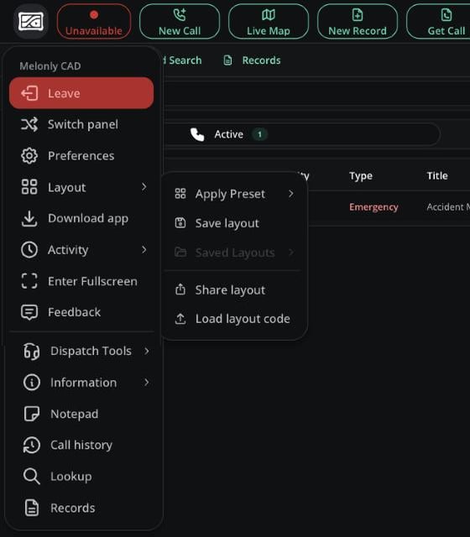Start a New Call
This screenshot has width=470, height=537.
pyautogui.click(x=180, y=21)
